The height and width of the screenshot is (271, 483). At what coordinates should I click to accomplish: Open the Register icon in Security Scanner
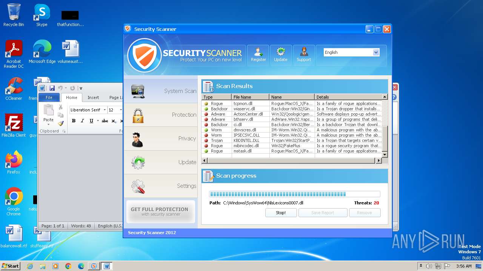[258, 55]
